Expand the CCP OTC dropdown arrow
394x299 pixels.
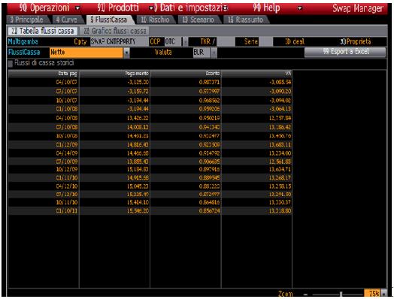tap(185, 41)
